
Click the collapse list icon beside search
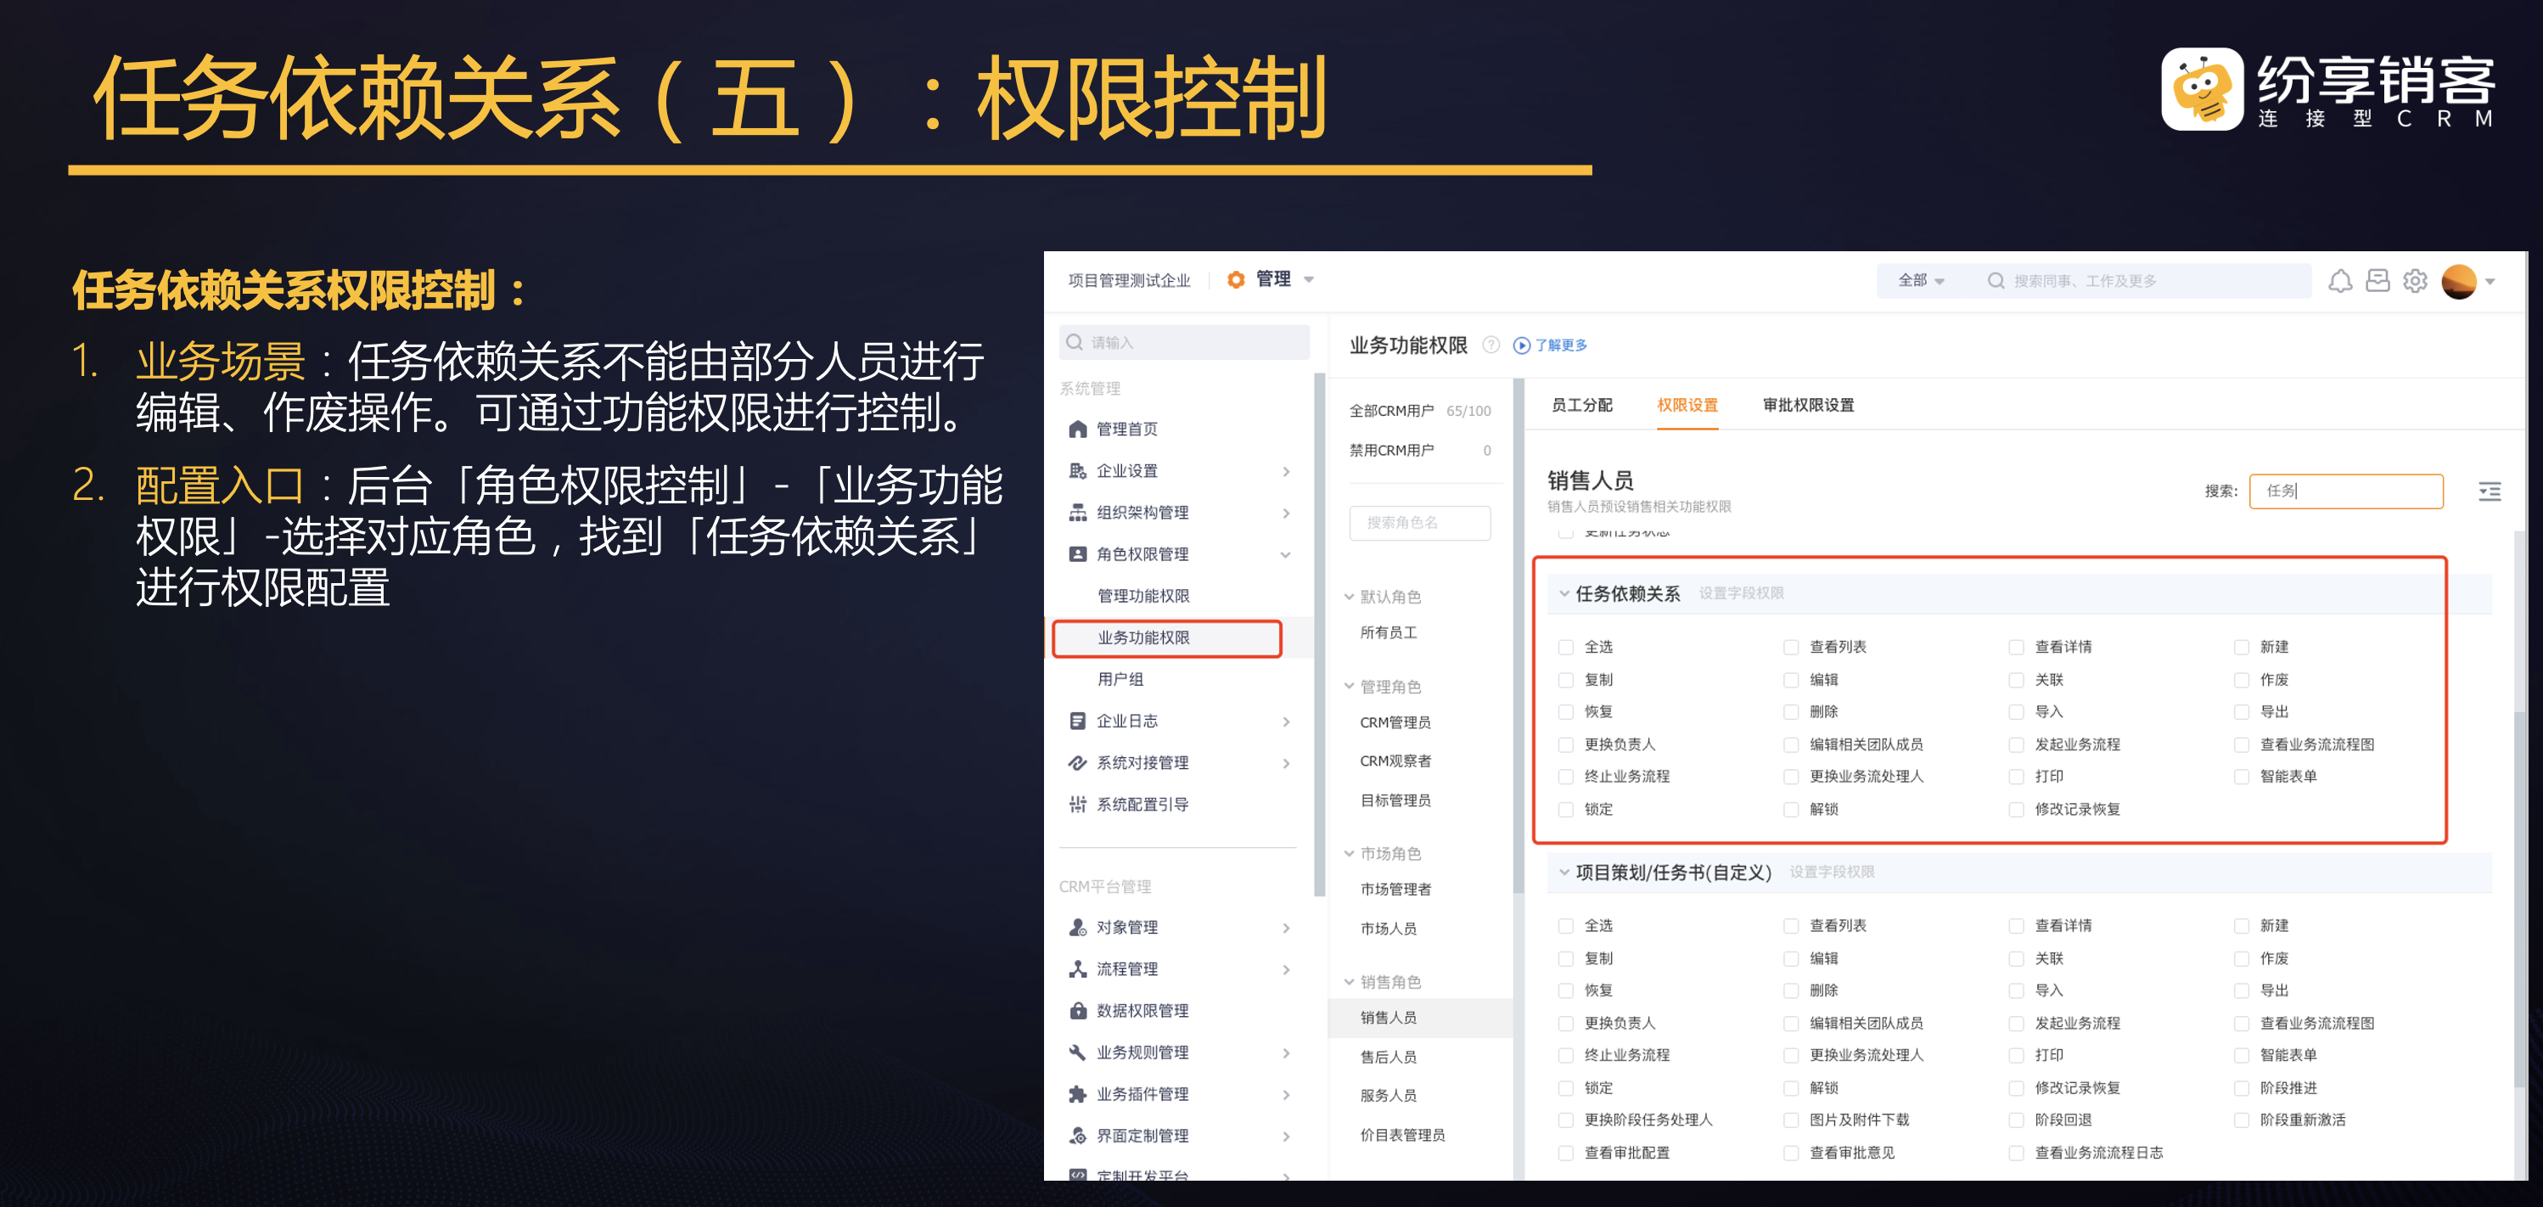[x=2489, y=491]
